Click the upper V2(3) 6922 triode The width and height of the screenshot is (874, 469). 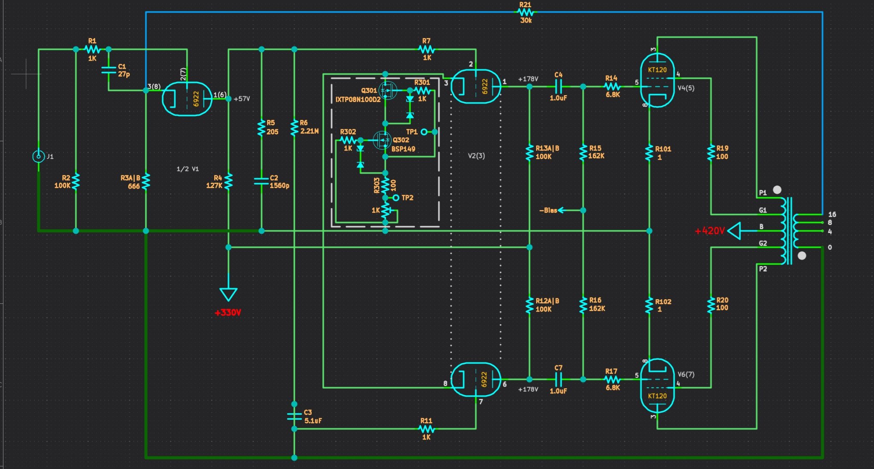coord(475,86)
